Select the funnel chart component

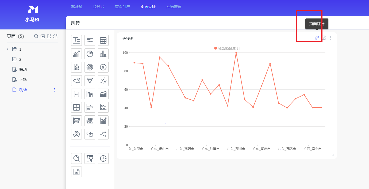point(90,81)
